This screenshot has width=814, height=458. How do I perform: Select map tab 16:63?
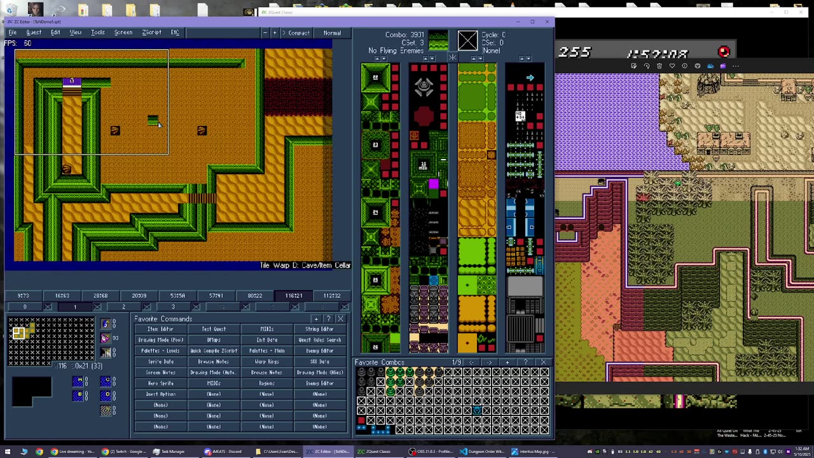coord(62,296)
